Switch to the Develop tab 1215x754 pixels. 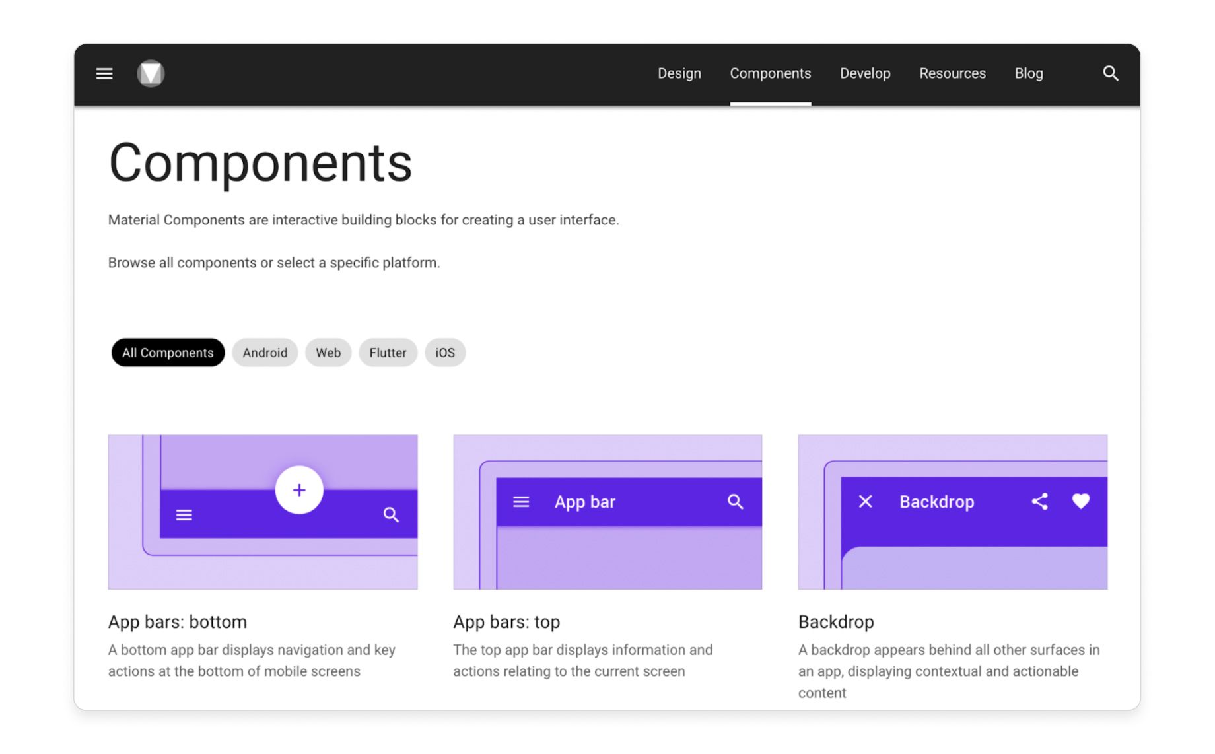[865, 73]
